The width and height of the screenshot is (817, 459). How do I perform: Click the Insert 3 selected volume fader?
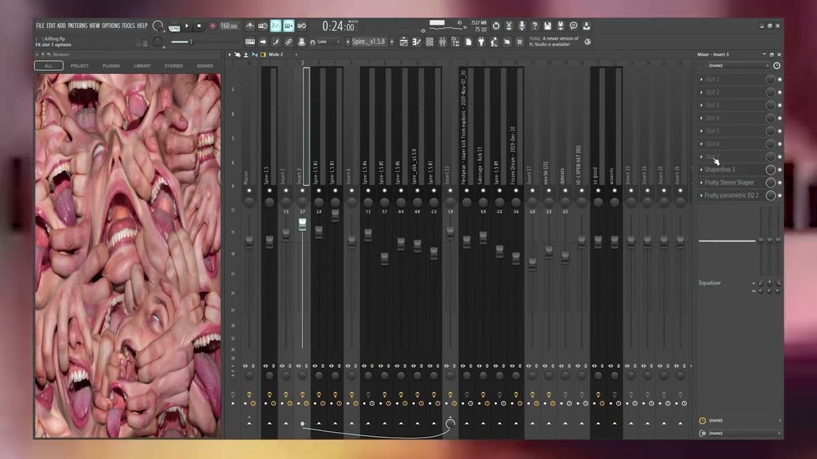[303, 224]
